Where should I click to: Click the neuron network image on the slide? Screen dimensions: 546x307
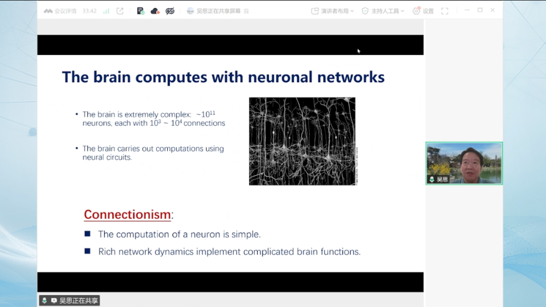coord(302,141)
